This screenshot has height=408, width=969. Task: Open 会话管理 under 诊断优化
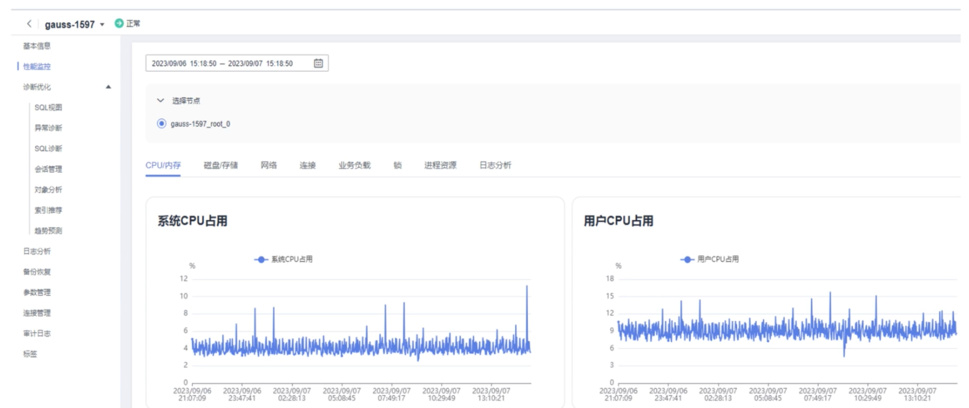pos(48,169)
